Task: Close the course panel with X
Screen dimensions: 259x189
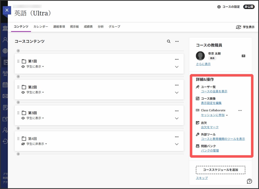Action: (x=7, y=10)
